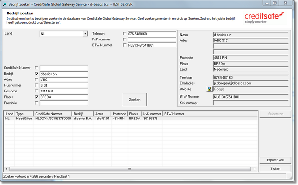Open the Land dropdown list
The image size is (298, 185).
pos(85,34)
